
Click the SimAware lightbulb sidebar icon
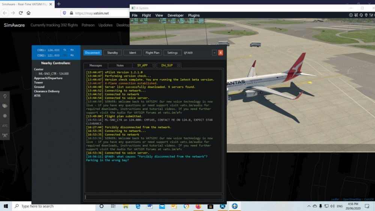pos(5,96)
